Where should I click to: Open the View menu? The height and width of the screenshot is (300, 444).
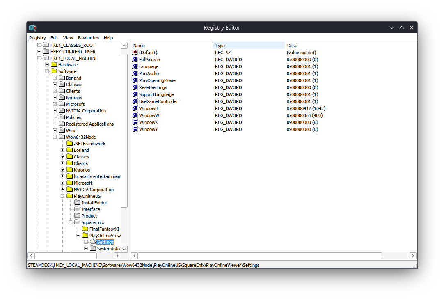pyautogui.click(x=68, y=38)
